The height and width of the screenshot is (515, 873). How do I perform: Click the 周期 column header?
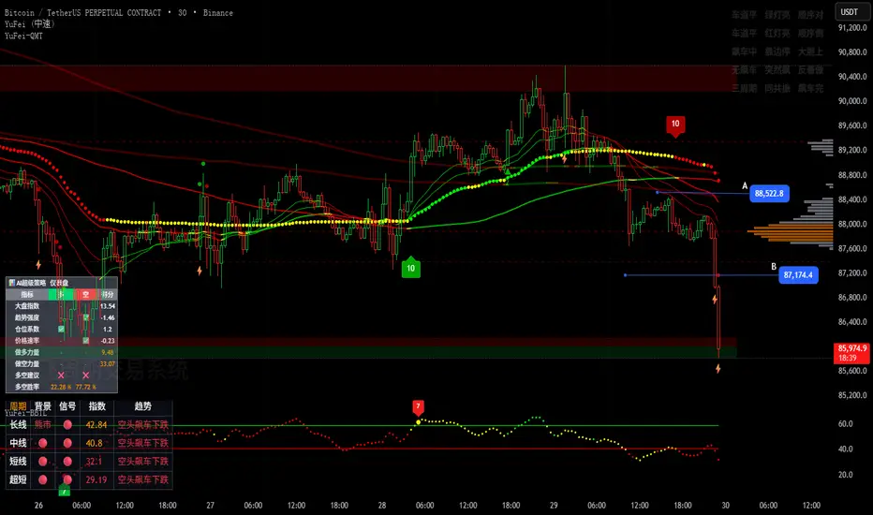point(18,406)
